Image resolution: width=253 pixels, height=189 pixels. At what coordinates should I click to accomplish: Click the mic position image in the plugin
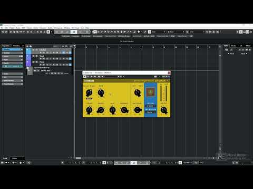(x=151, y=92)
